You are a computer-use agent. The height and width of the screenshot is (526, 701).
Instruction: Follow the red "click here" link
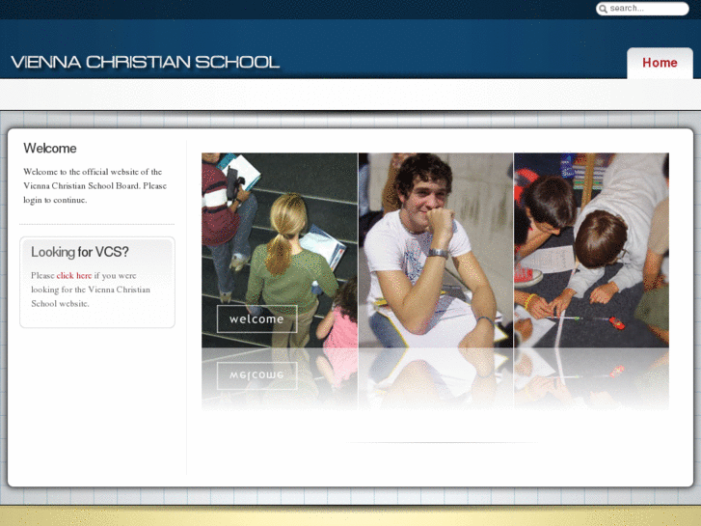click(74, 275)
